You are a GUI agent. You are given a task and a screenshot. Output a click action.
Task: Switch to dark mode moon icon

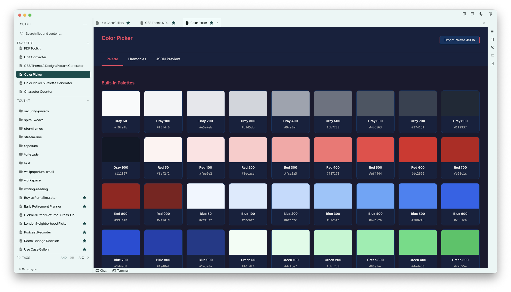click(x=481, y=14)
